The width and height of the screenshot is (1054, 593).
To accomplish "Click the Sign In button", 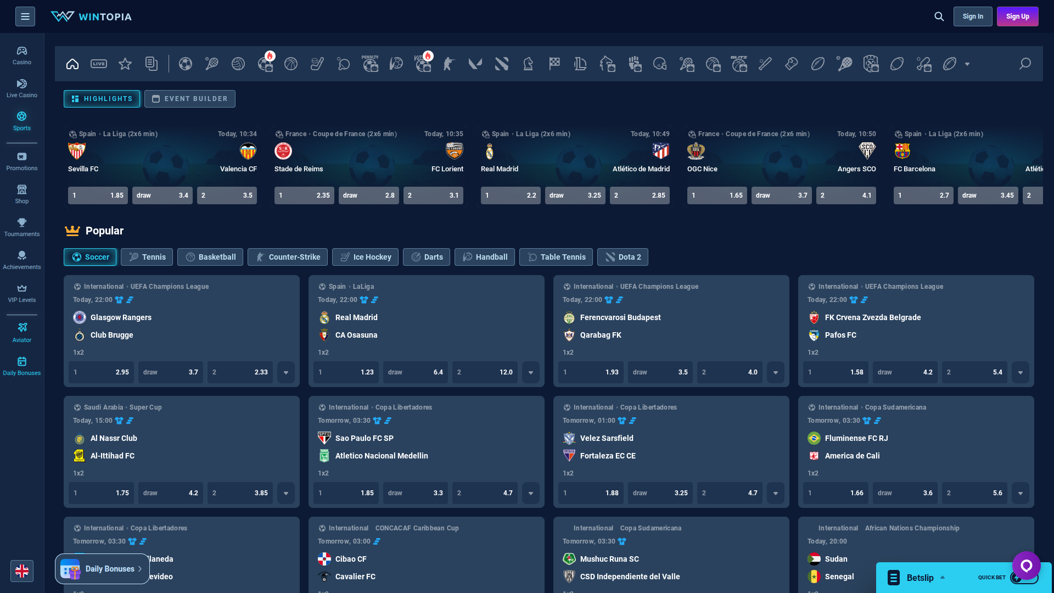I will tap(972, 16).
